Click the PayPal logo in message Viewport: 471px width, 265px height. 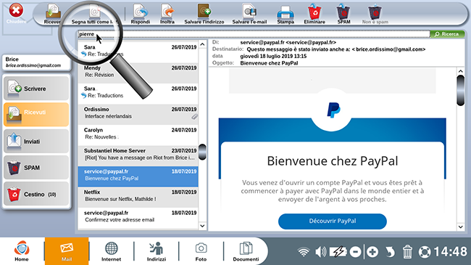[333, 110]
